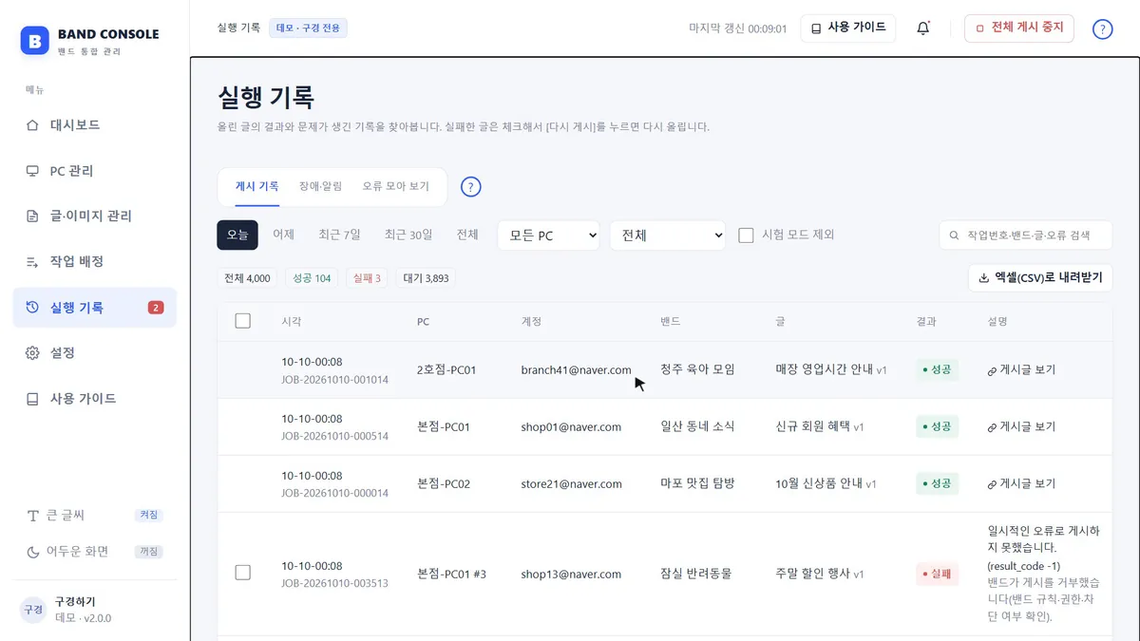Click 마지막 갱신 00:09:01 text

737,28
